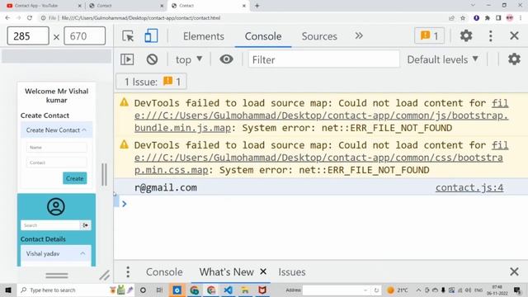This screenshot has width=528, height=297.
Task: Open the Task View taskbar icon
Action: [x=159, y=290]
